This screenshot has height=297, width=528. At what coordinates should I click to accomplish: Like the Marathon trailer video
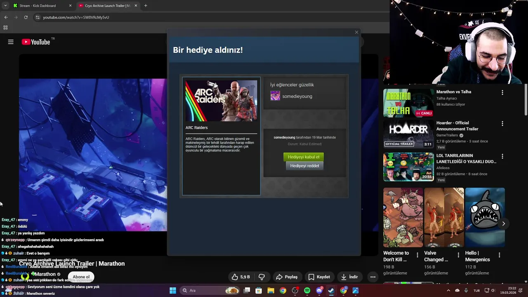tap(240, 277)
